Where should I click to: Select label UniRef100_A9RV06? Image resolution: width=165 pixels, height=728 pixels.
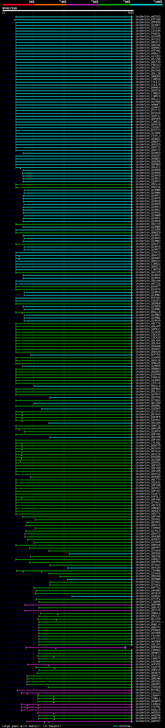pos(148,545)
